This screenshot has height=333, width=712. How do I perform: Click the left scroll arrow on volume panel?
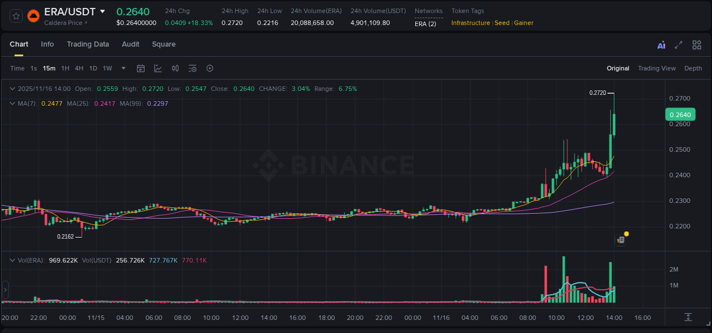click(5, 290)
